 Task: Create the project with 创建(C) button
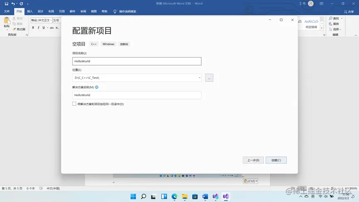coord(276,160)
